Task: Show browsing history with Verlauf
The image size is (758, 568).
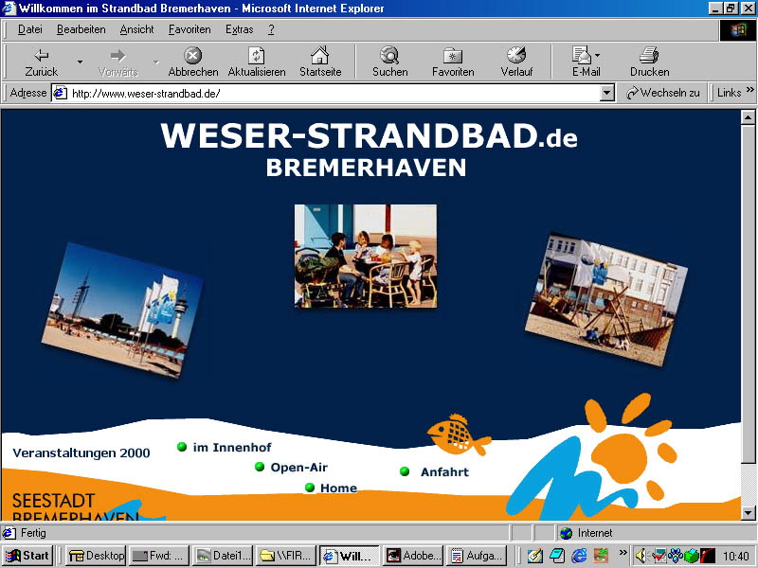Action: (x=516, y=62)
